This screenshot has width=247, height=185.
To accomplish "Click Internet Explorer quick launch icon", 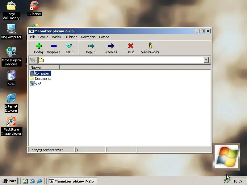I will tap(40, 181).
